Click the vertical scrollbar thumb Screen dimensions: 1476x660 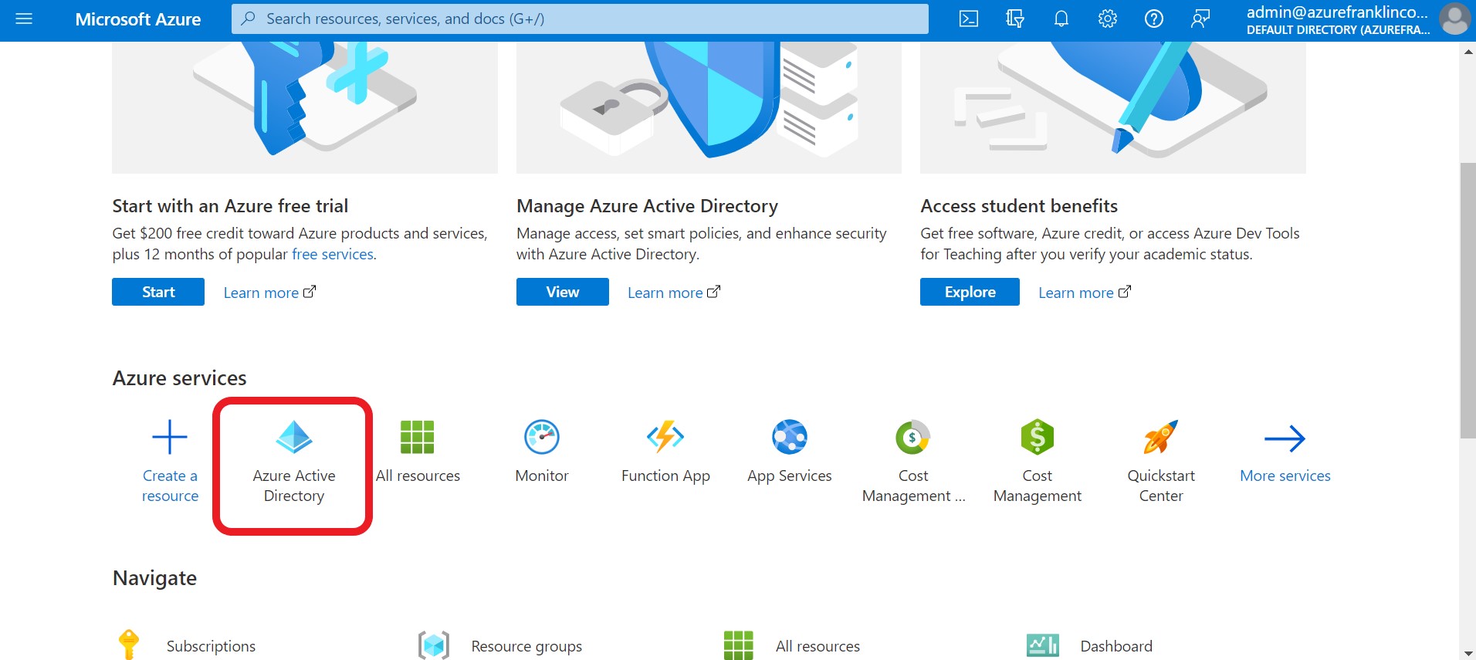1468,301
